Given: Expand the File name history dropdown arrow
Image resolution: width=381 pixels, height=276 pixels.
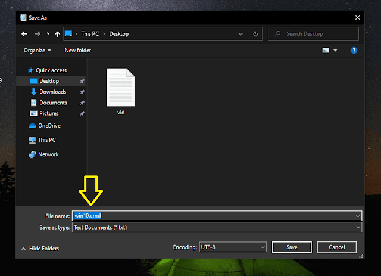Looking at the screenshot, I should click(357, 216).
